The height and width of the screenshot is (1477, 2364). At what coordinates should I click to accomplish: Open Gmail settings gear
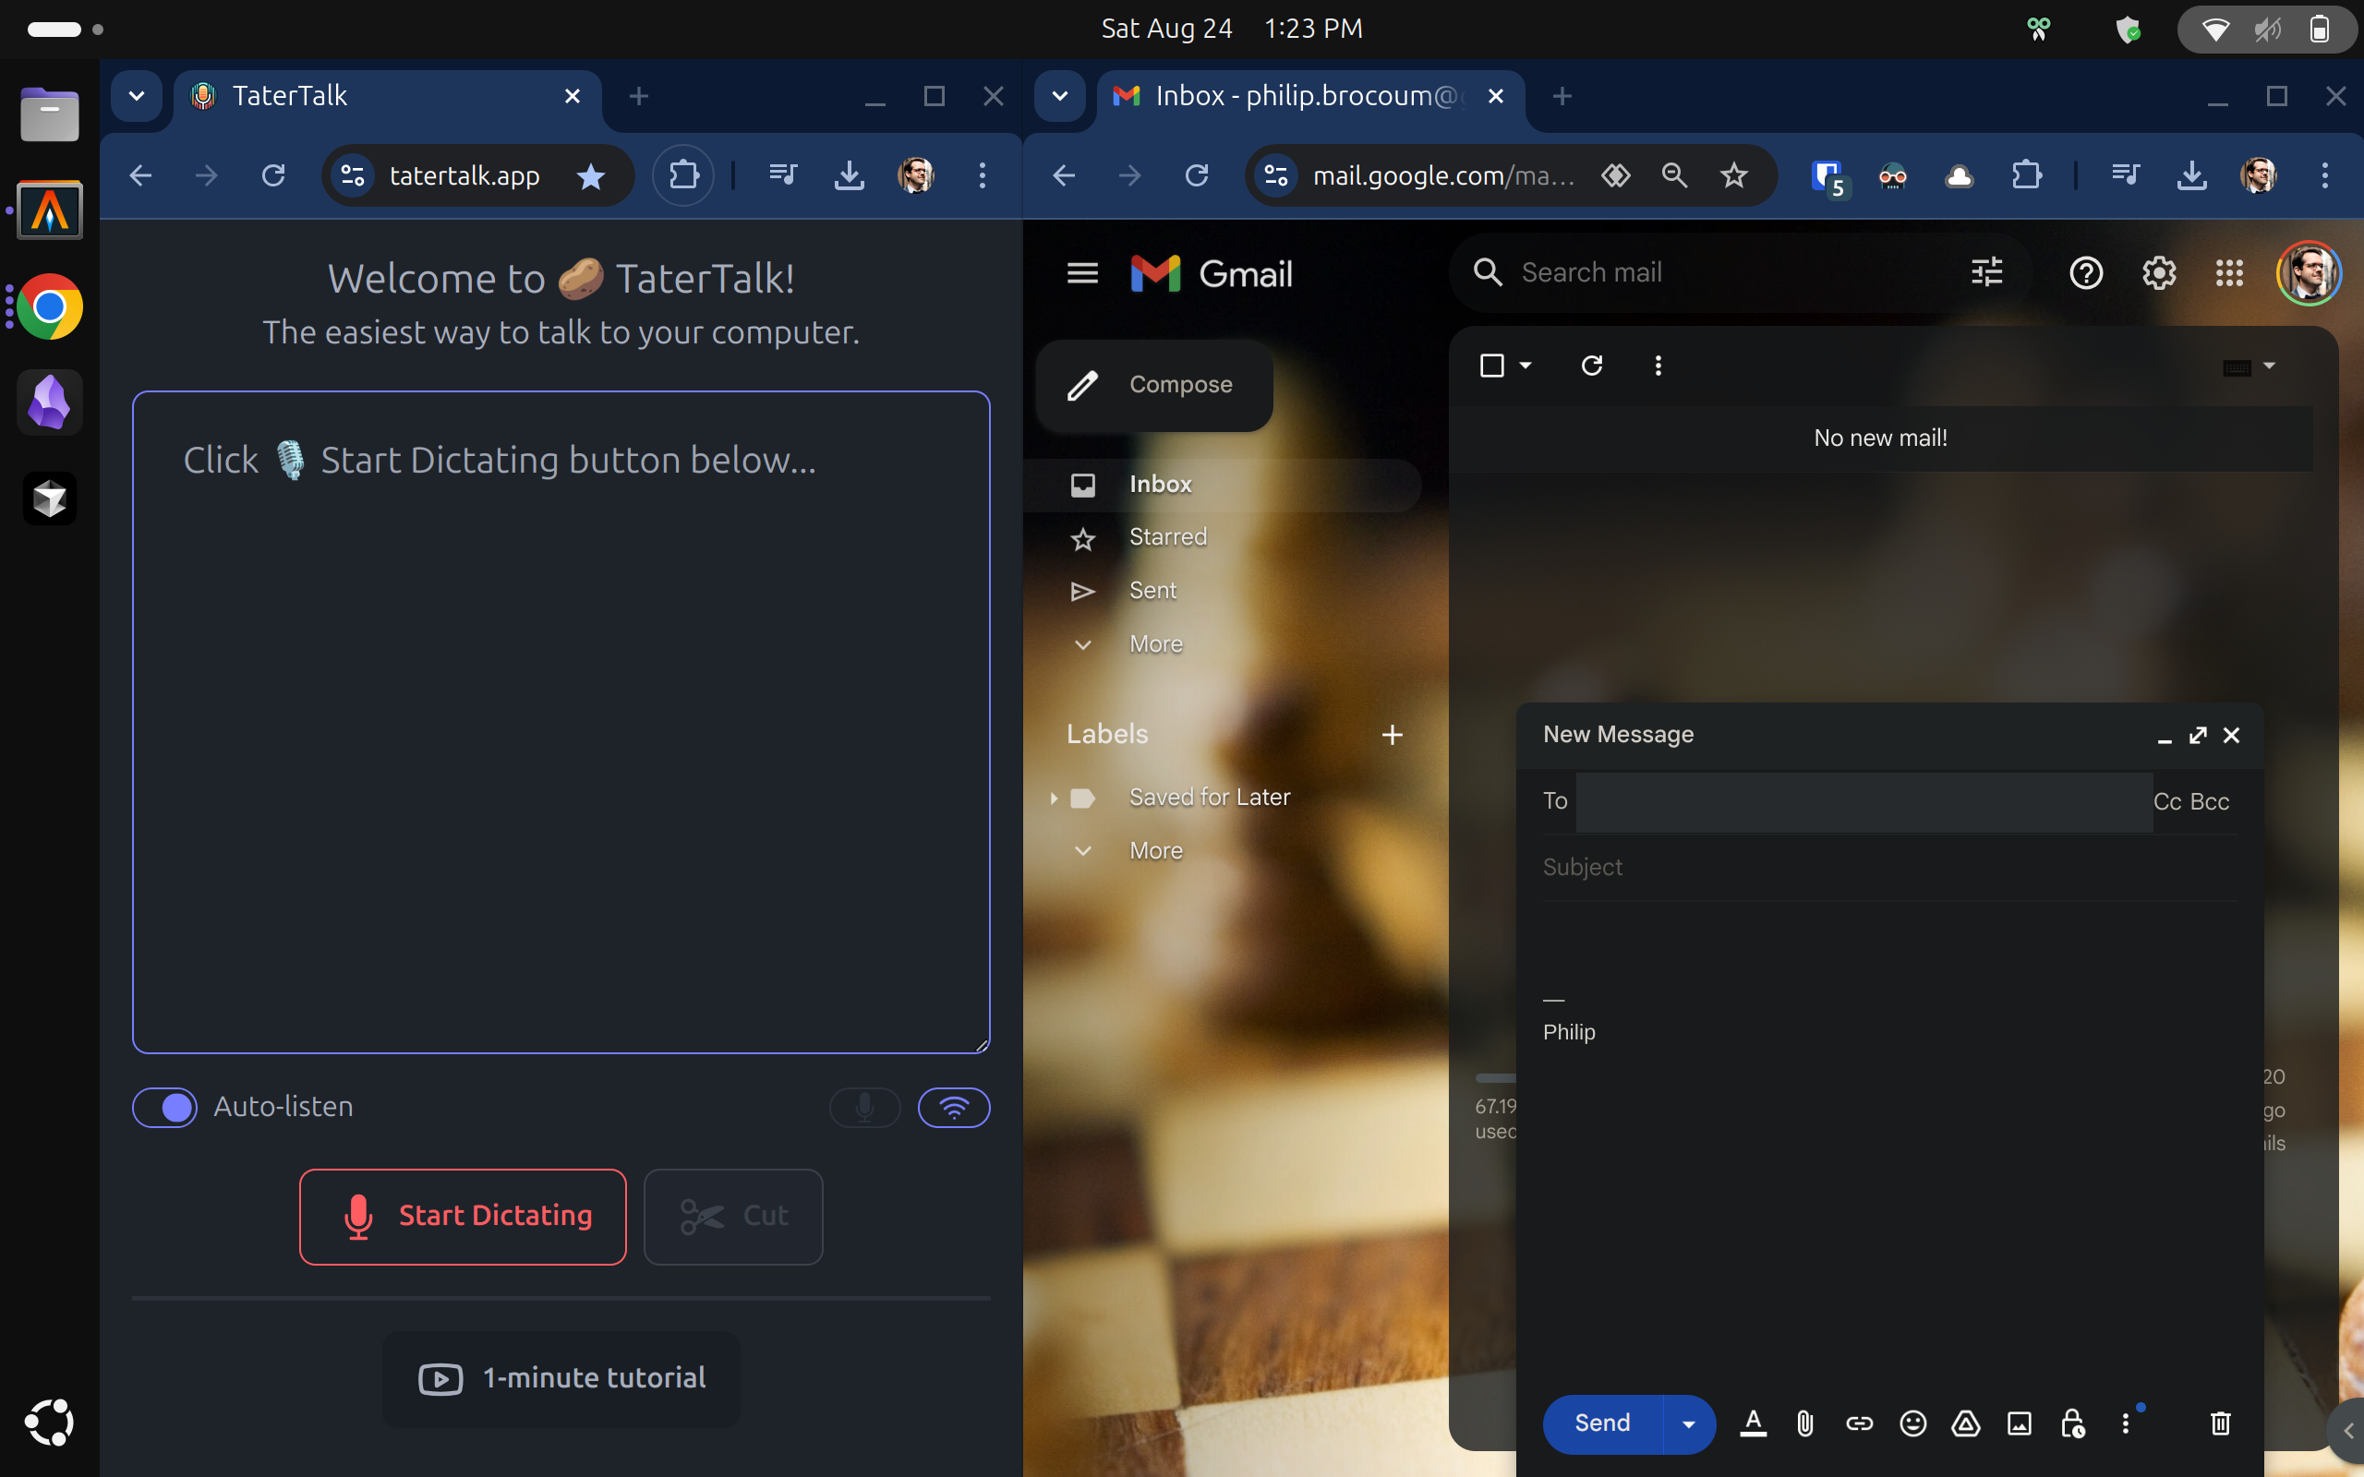[2159, 272]
